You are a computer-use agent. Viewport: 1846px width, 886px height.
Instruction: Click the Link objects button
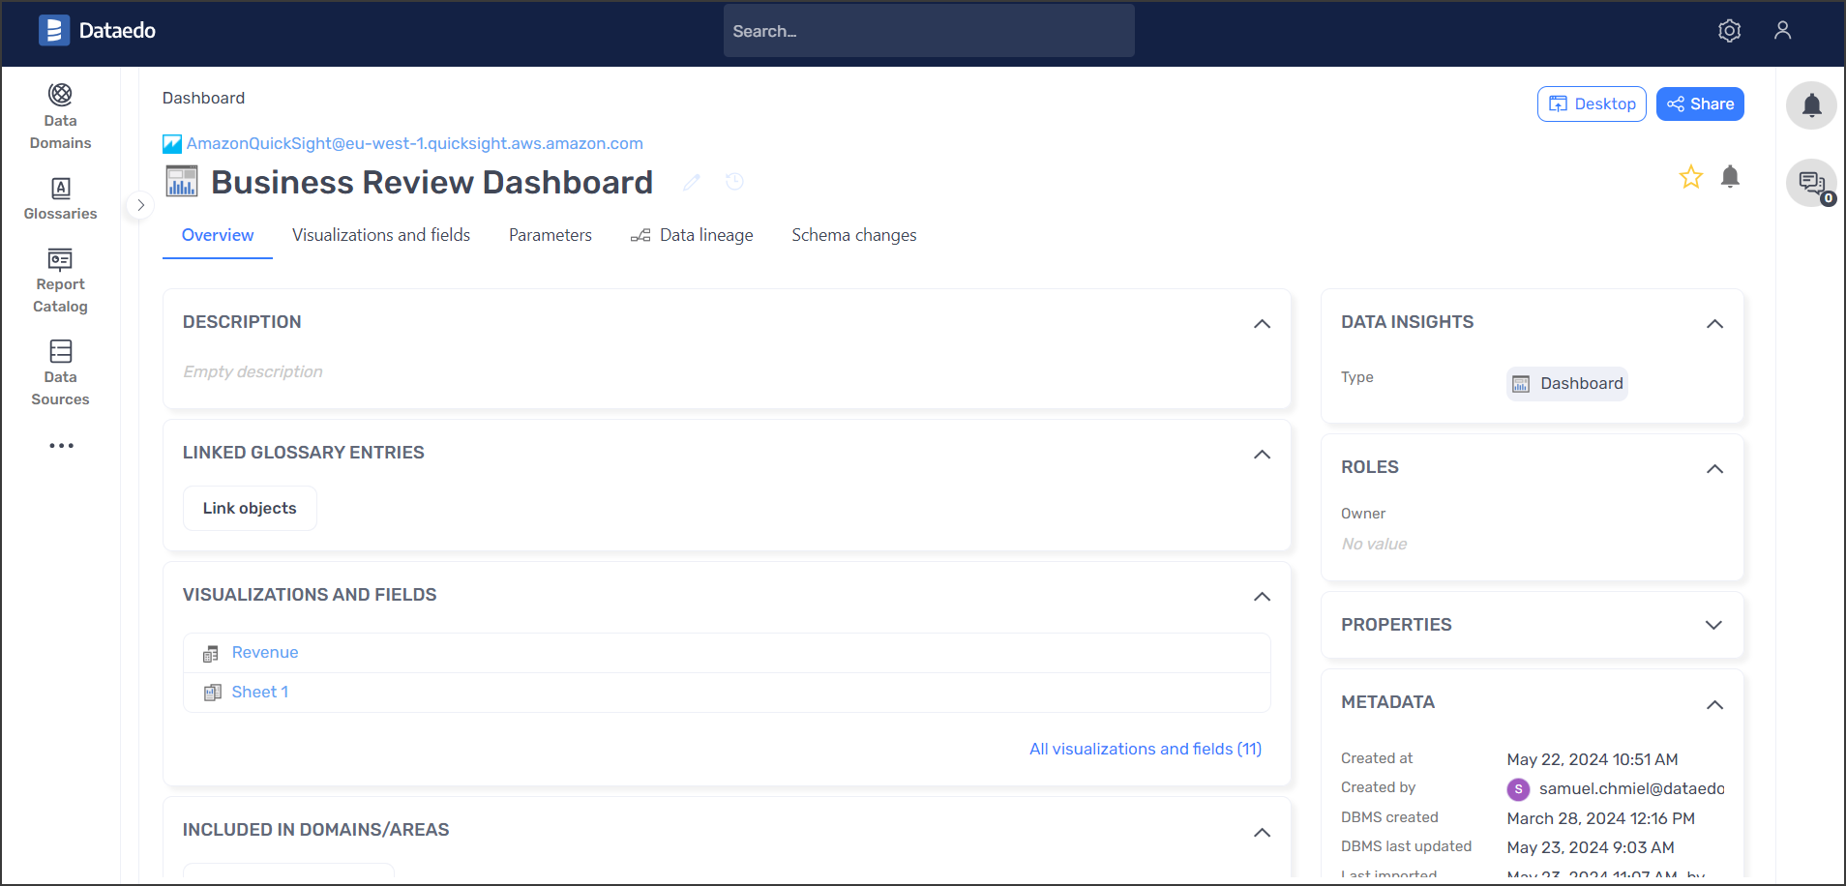tap(250, 509)
